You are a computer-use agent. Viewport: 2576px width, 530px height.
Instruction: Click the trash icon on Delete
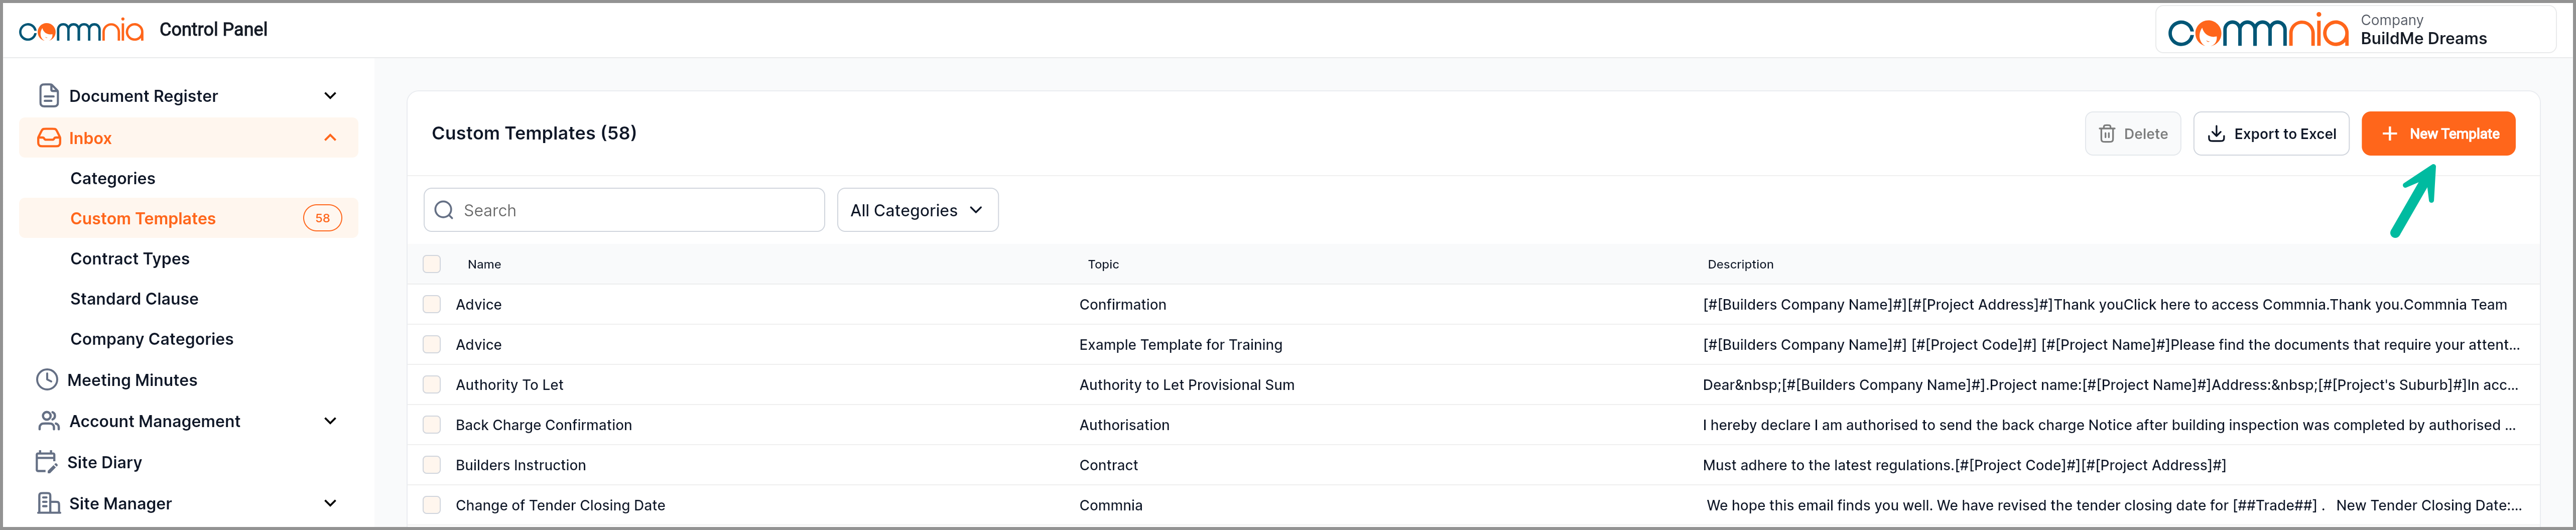pyautogui.click(x=2107, y=134)
